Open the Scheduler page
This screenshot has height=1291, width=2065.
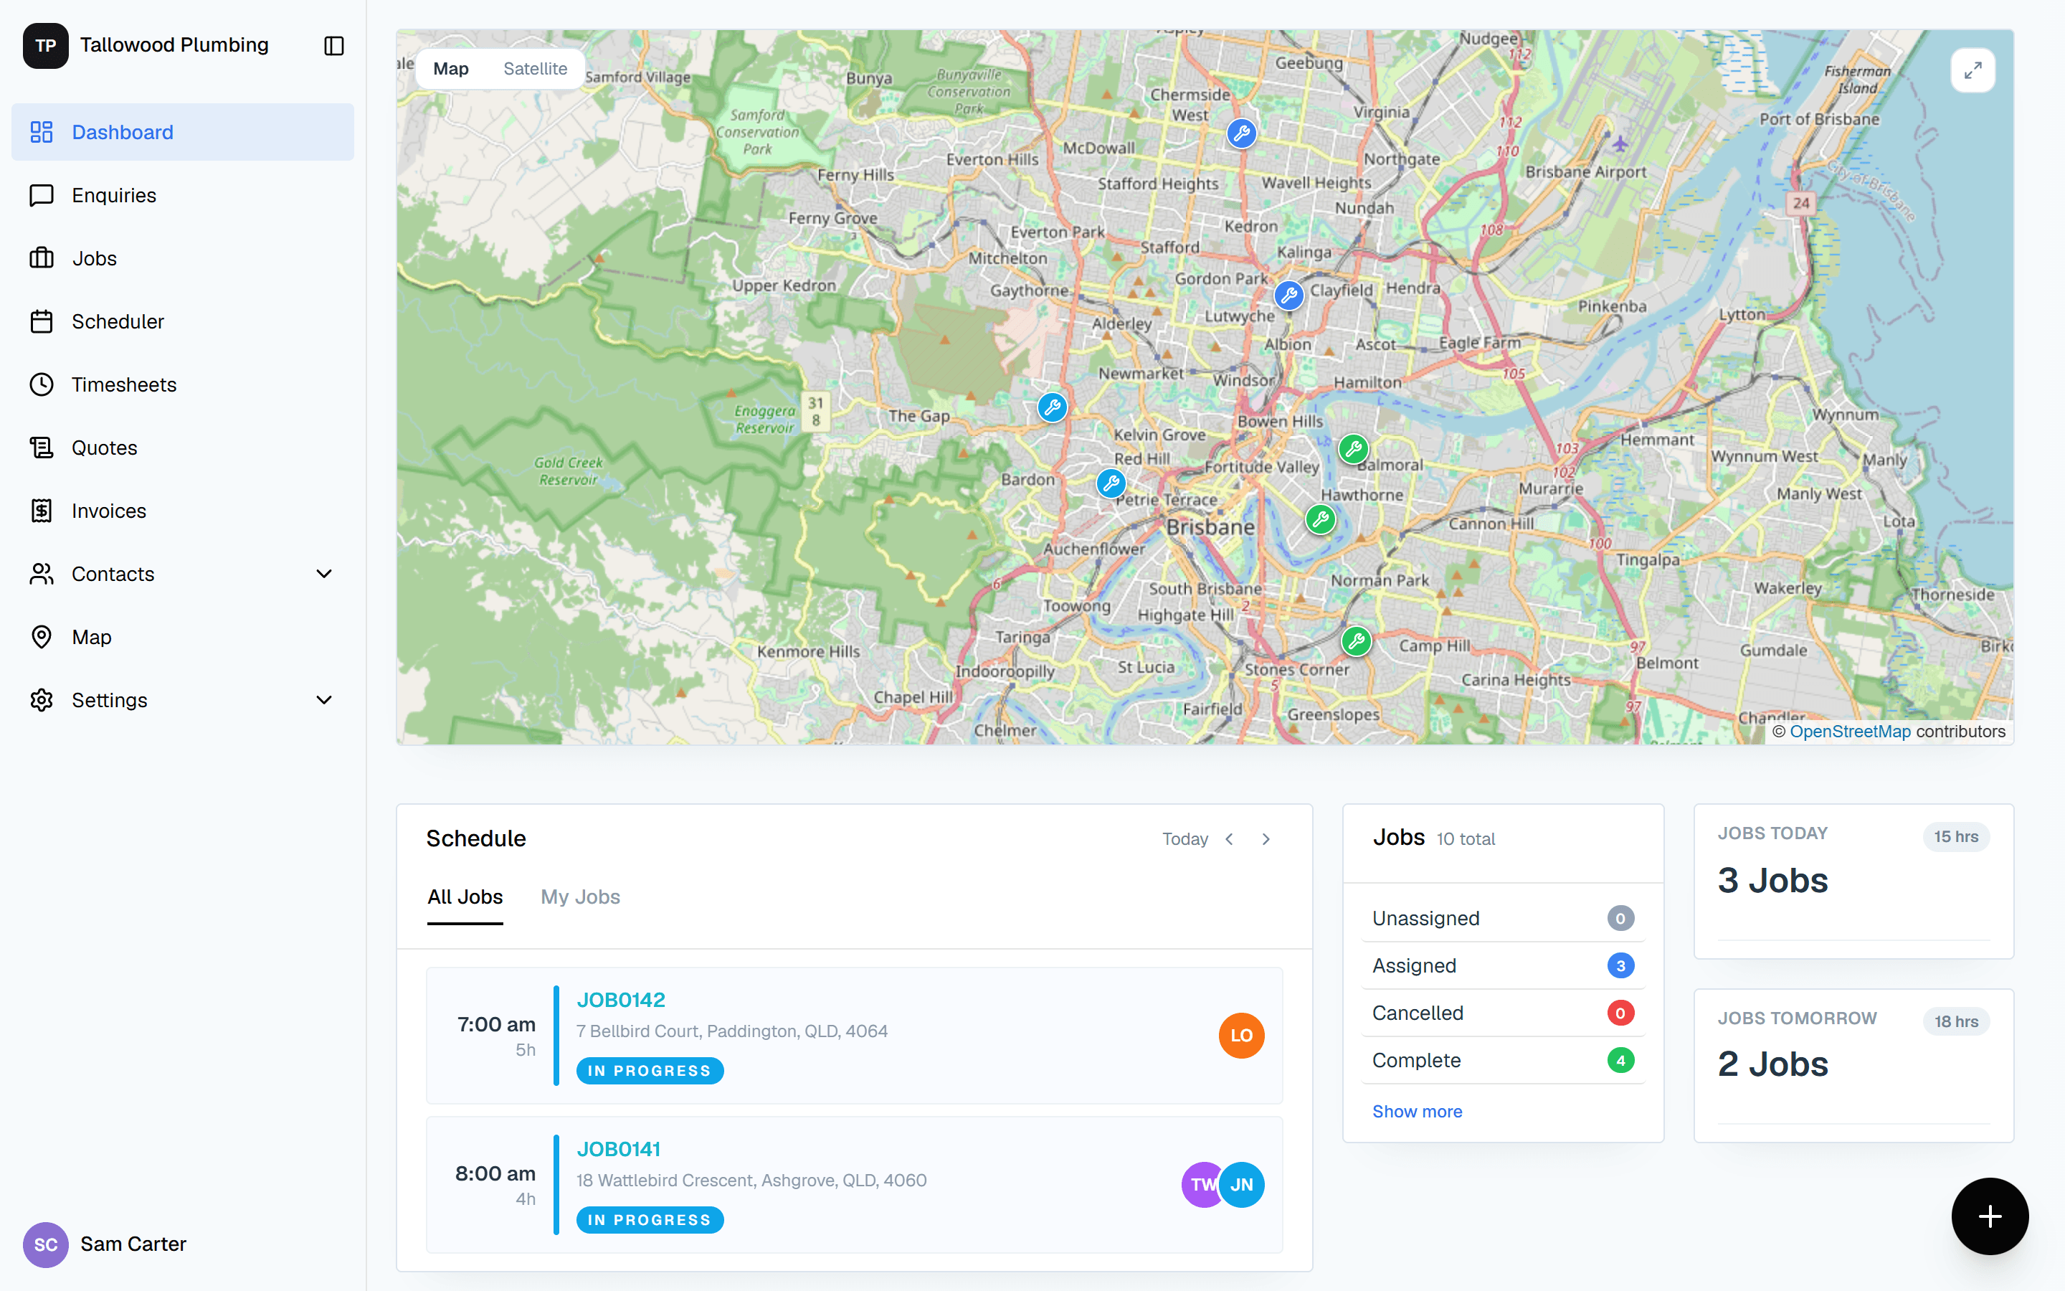point(183,321)
